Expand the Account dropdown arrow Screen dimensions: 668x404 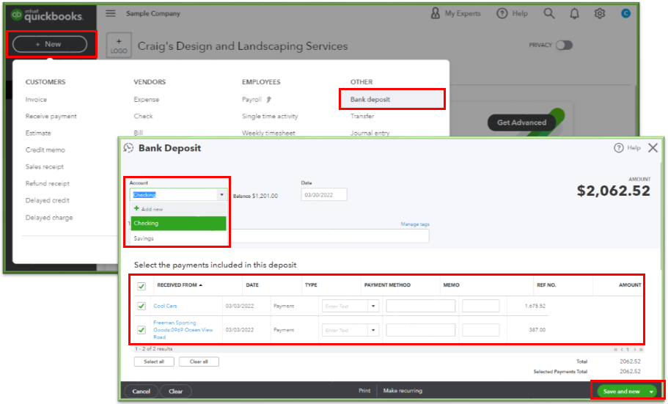coord(221,195)
